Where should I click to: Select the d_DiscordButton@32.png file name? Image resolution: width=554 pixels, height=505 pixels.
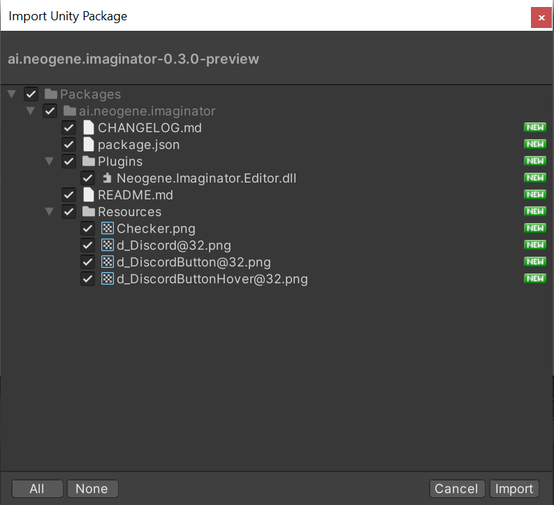pyautogui.click(x=194, y=262)
